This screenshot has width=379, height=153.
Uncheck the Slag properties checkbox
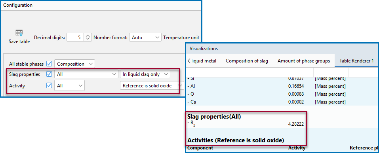(49, 74)
